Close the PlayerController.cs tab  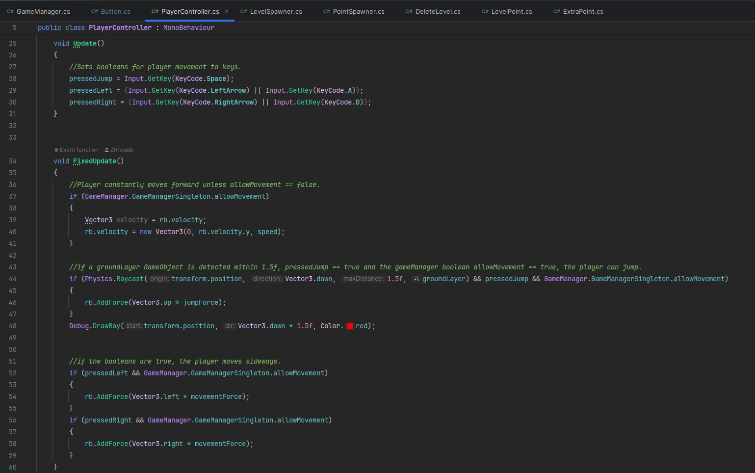pos(227,11)
